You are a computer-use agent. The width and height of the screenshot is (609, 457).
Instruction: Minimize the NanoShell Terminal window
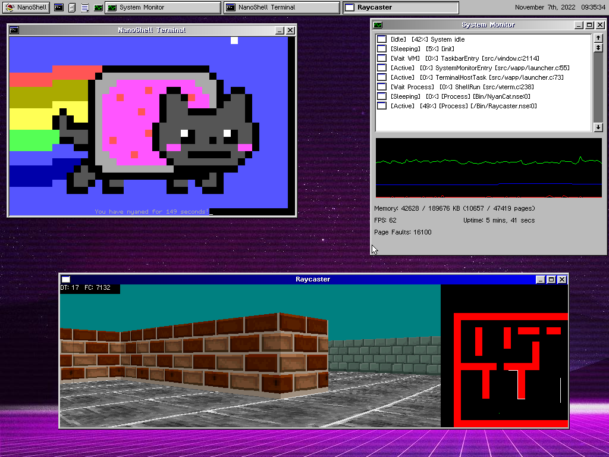click(280, 30)
